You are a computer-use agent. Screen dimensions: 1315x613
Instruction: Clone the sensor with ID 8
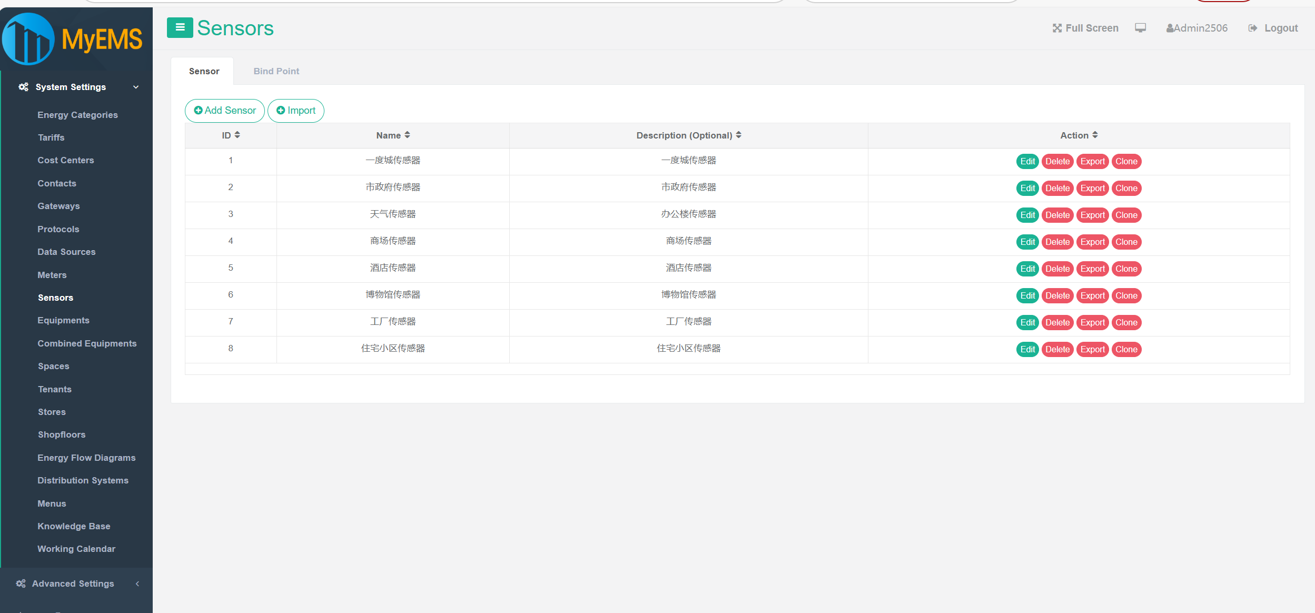[1126, 349]
